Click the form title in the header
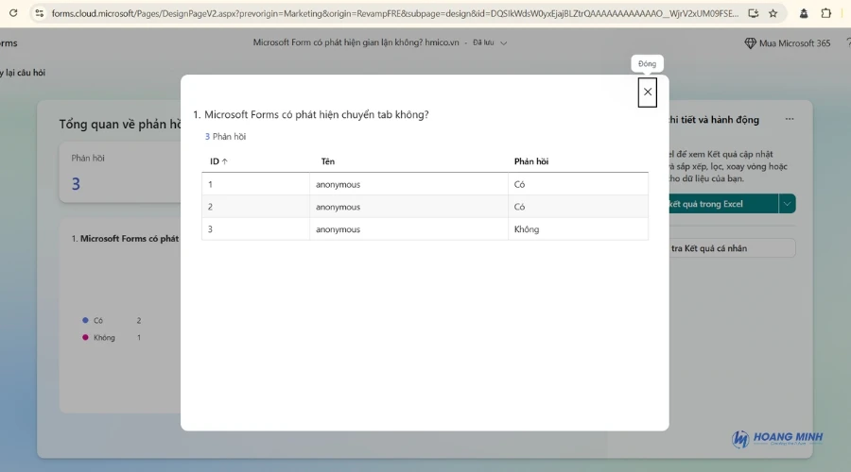 356,42
